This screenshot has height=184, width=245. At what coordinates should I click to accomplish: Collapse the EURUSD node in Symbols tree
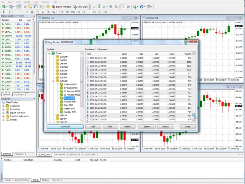pyautogui.click(x=53, y=81)
